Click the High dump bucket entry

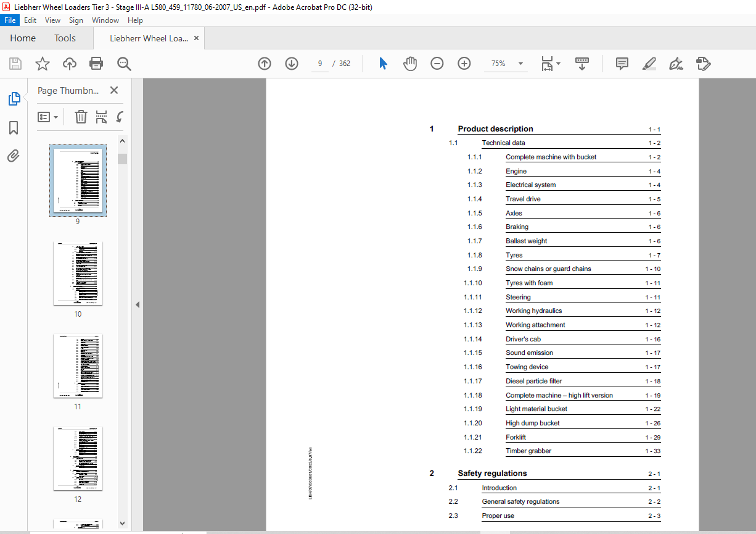533,423
